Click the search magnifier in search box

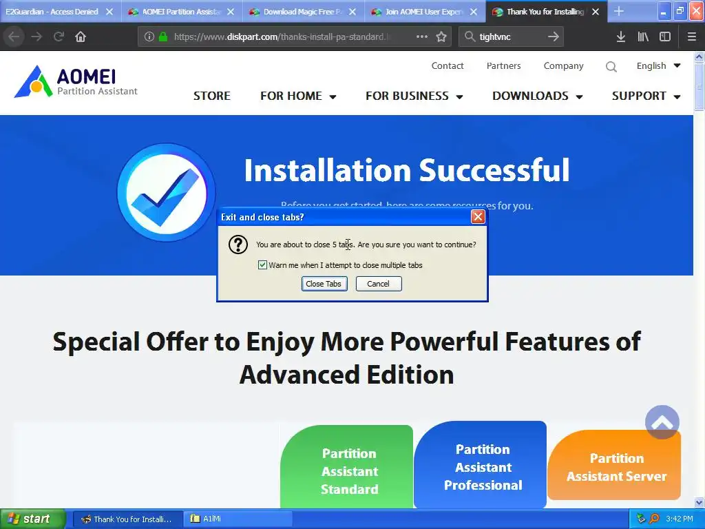470,37
